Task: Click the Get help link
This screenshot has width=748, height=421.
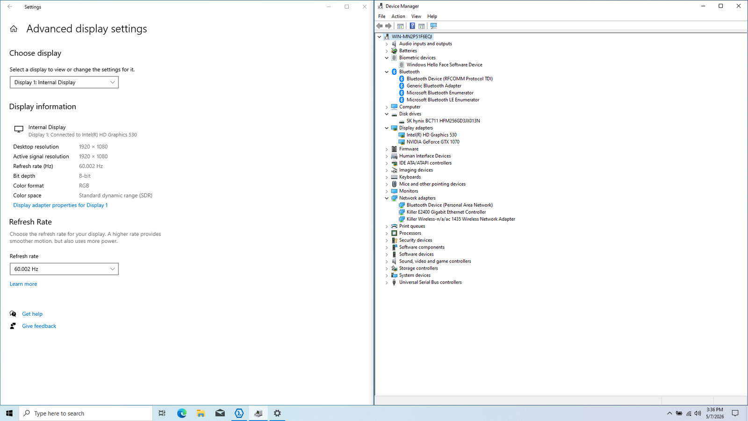Action: pos(32,314)
